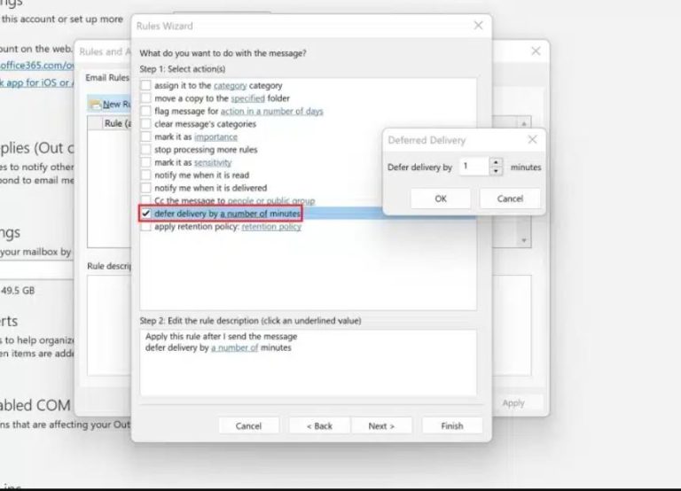This screenshot has width=681, height=491.
Task: Go to Next step in wizard
Action: point(381,425)
